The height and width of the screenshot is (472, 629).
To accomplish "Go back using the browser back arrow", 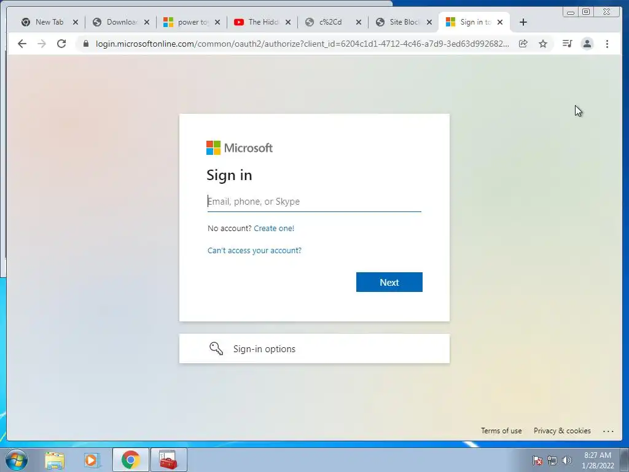I will (x=22, y=44).
